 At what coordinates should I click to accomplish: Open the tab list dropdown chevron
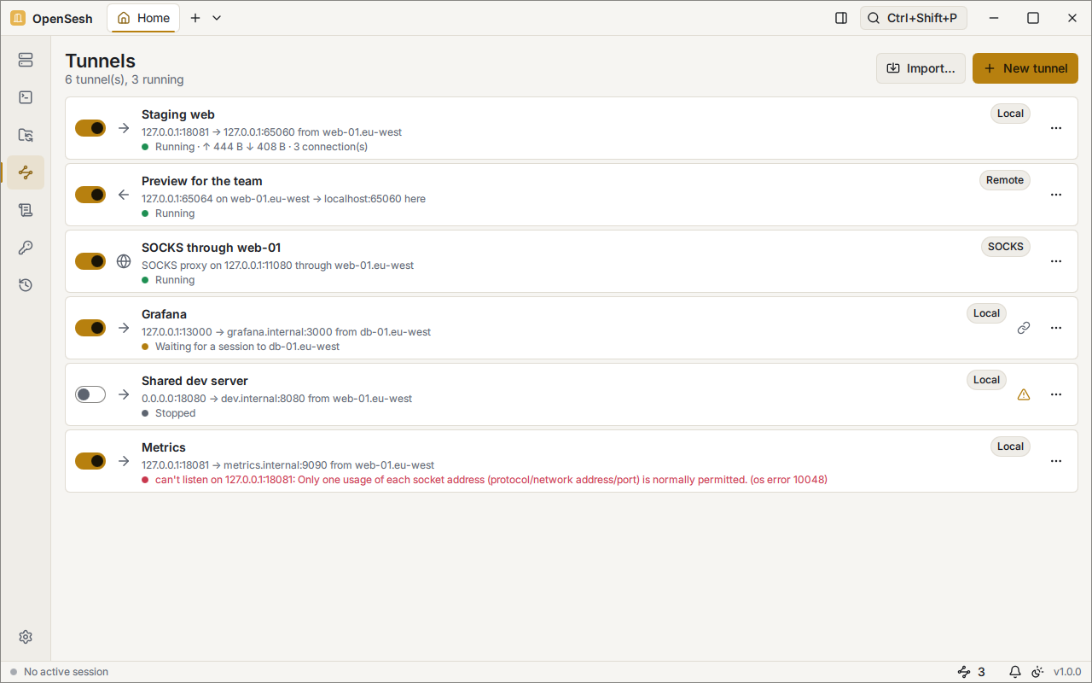pos(217,18)
